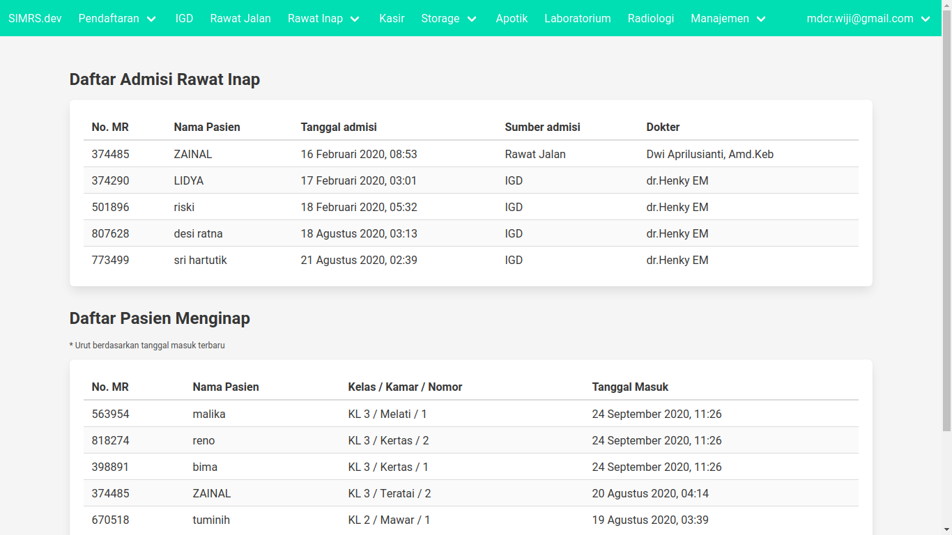The width and height of the screenshot is (952, 535).
Task: Open the Manajemen dropdown menu
Action: [x=728, y=19]
